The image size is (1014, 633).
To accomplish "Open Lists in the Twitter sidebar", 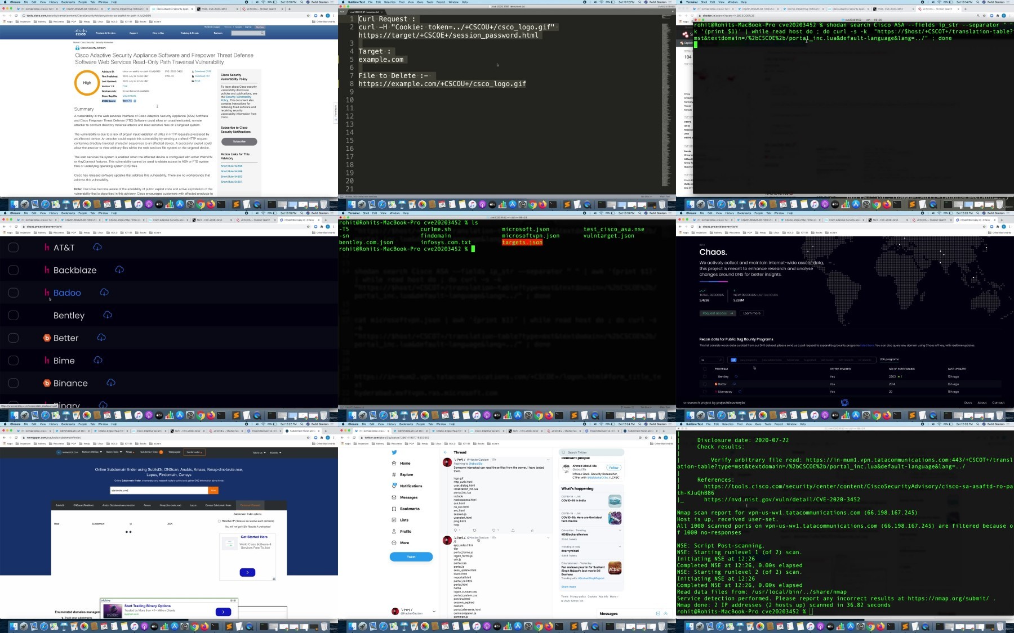I will pos(400,520).
